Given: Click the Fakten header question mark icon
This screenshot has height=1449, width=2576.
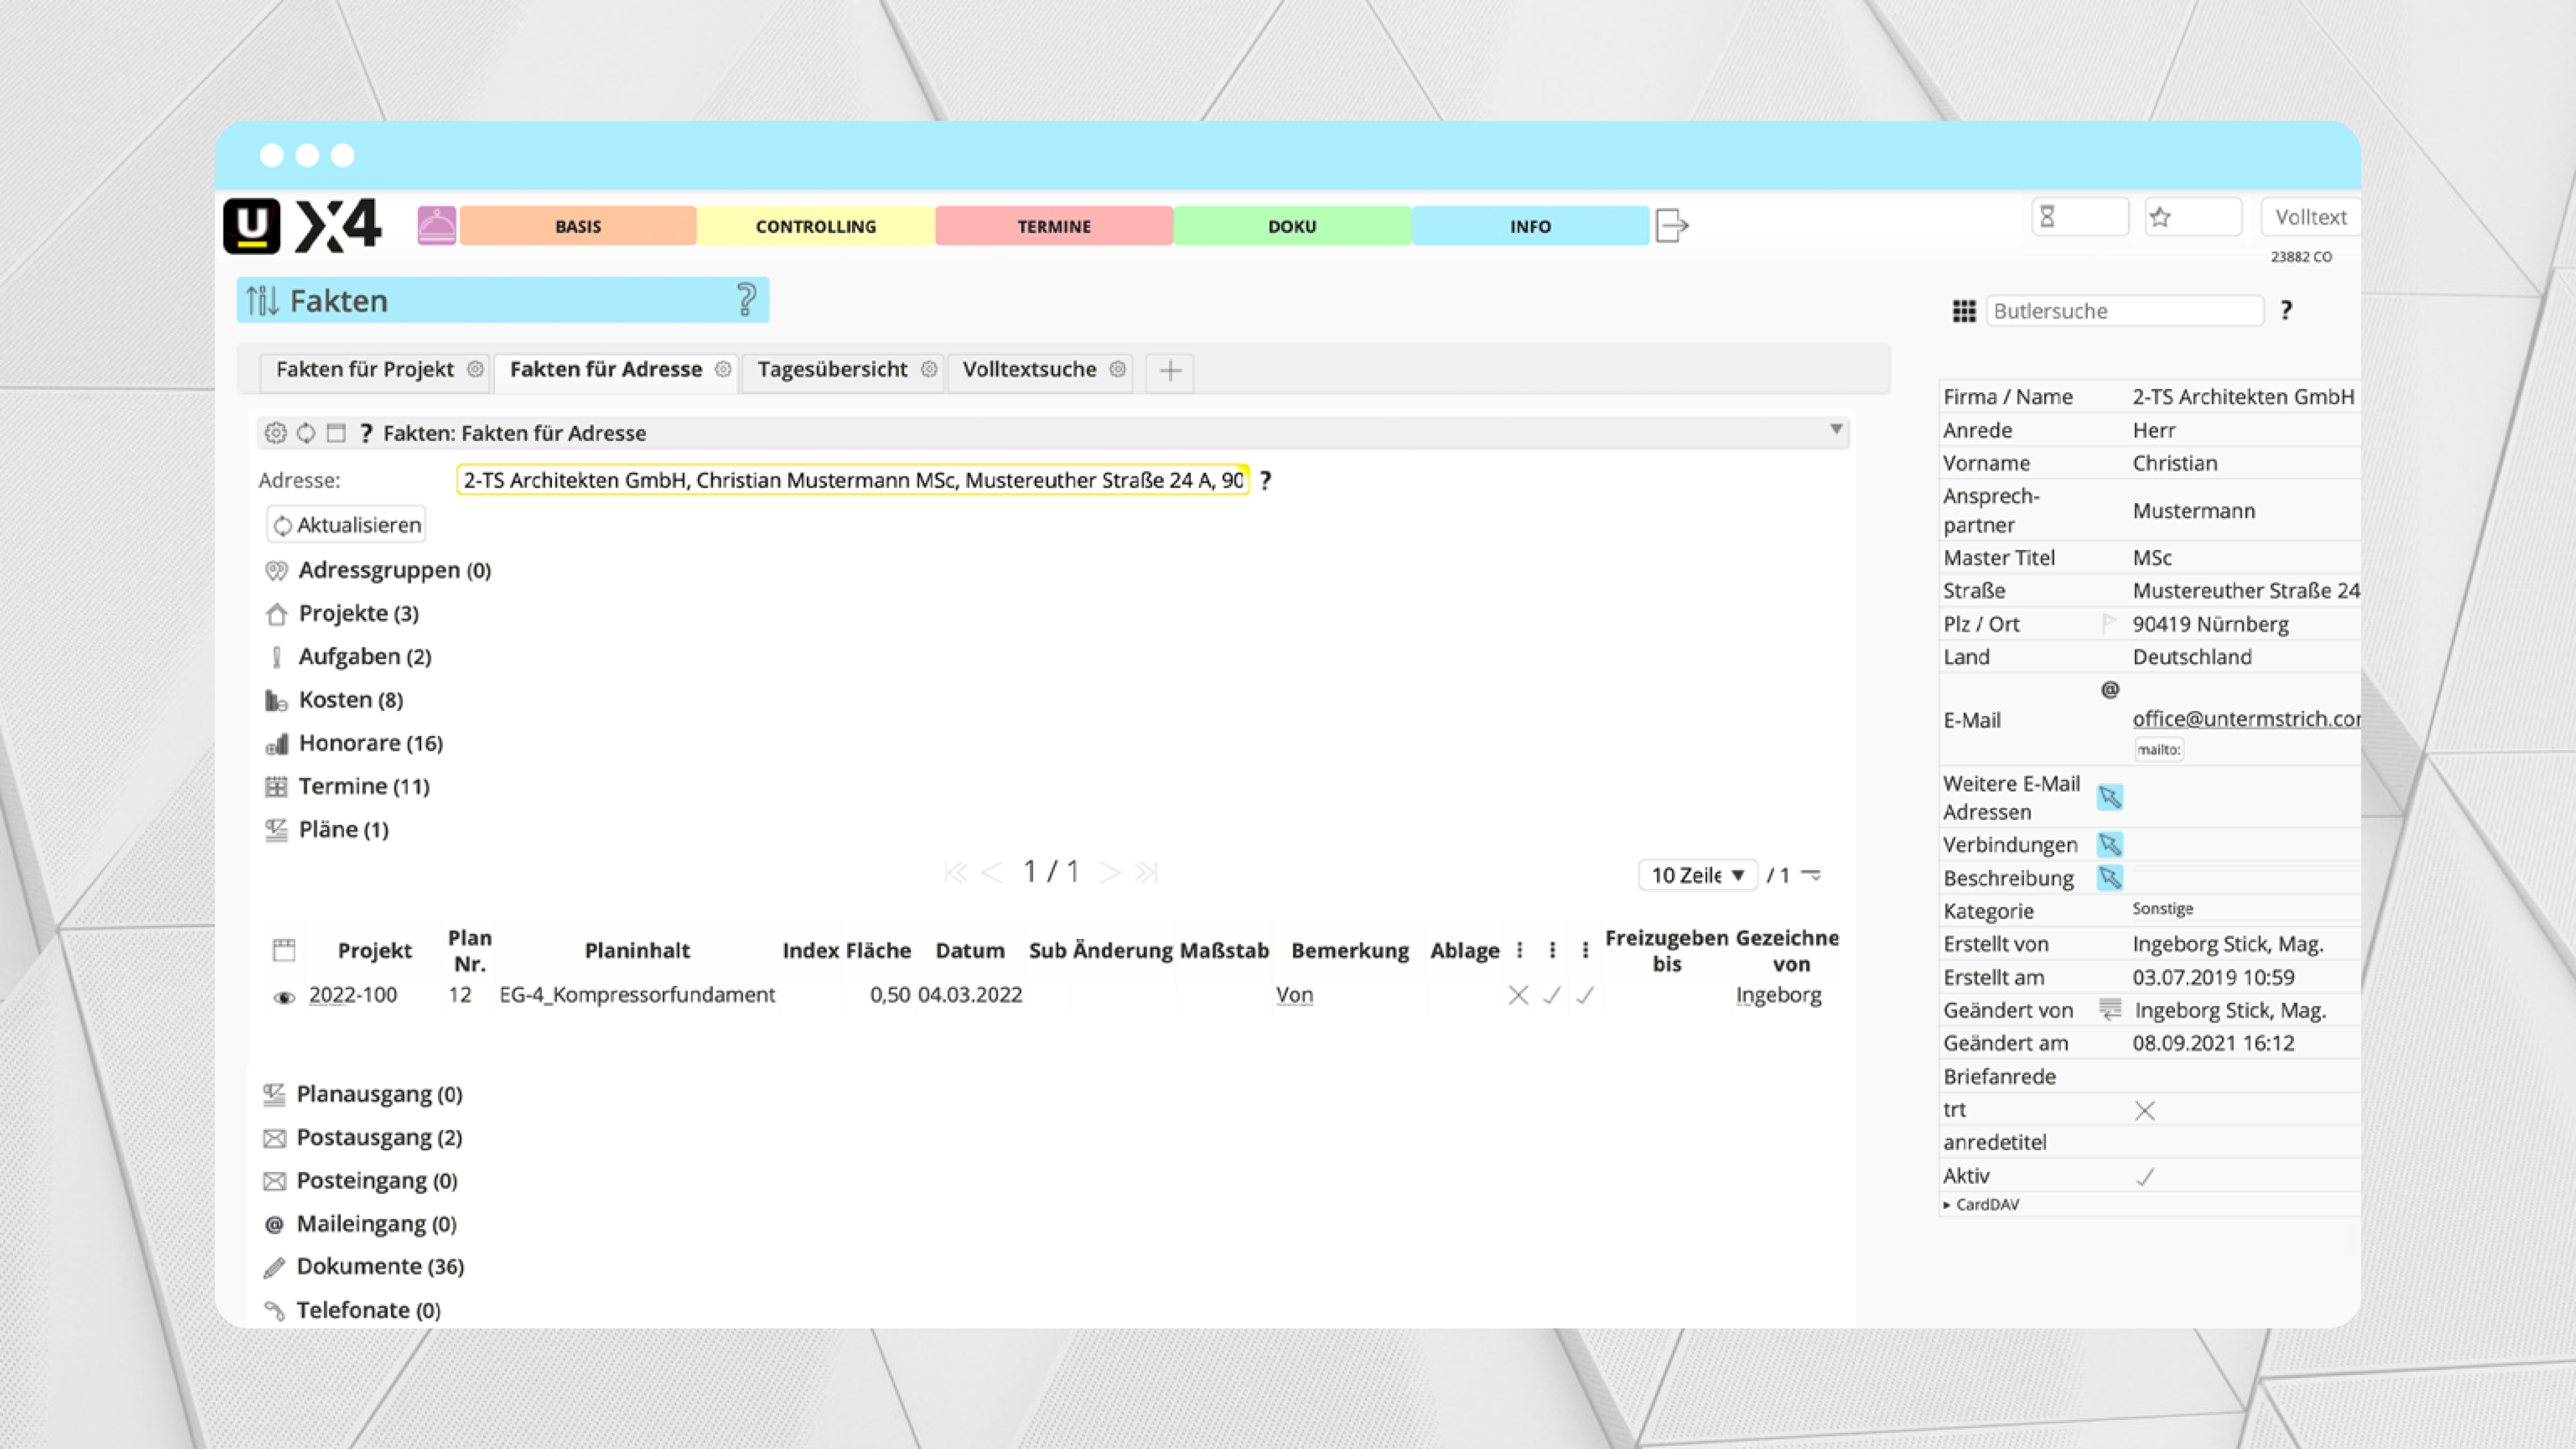Looking at the screenshot, I should [x=746, y=300].
